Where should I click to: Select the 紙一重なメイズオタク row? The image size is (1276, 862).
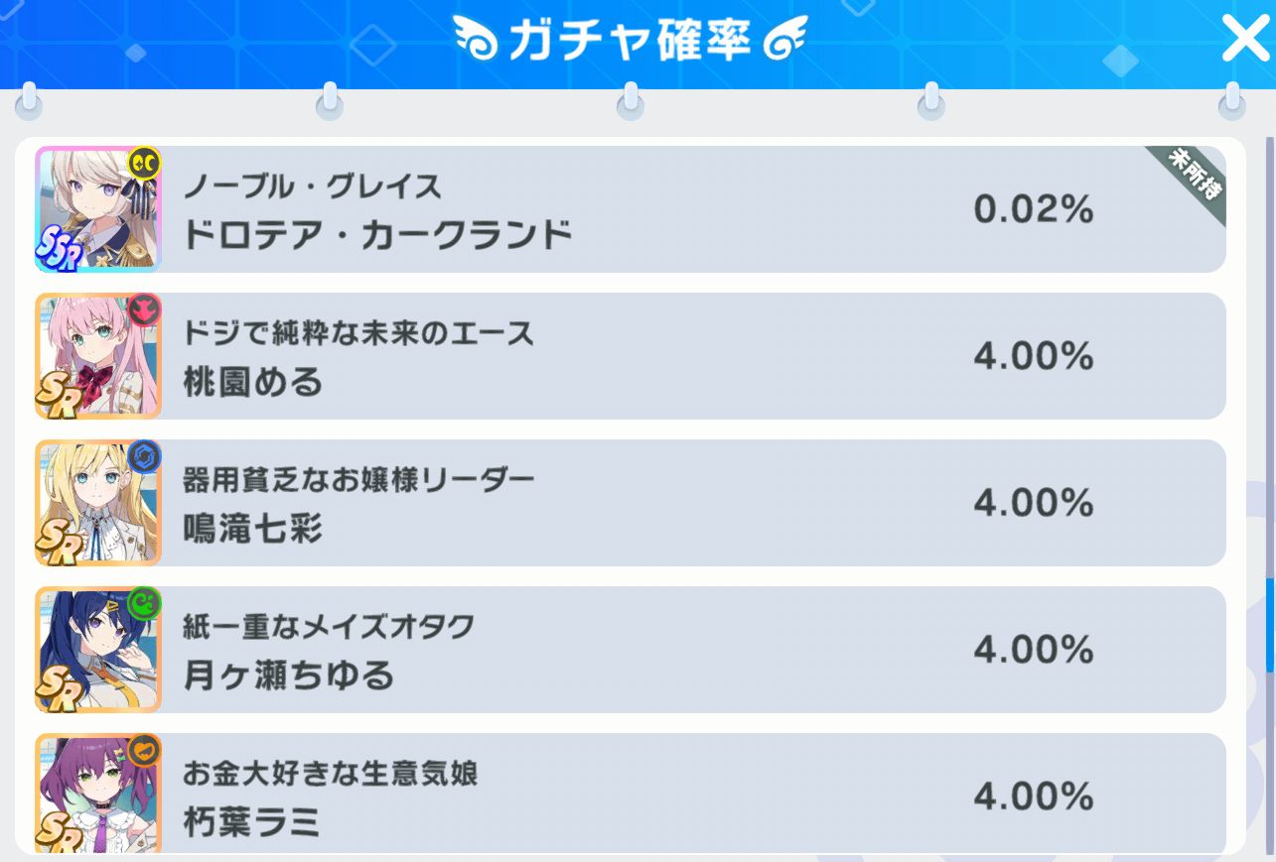pos(631,650)
